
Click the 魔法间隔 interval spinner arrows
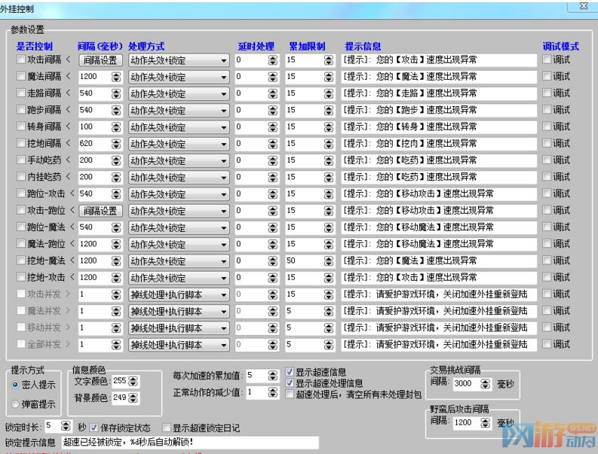[115, 77]
